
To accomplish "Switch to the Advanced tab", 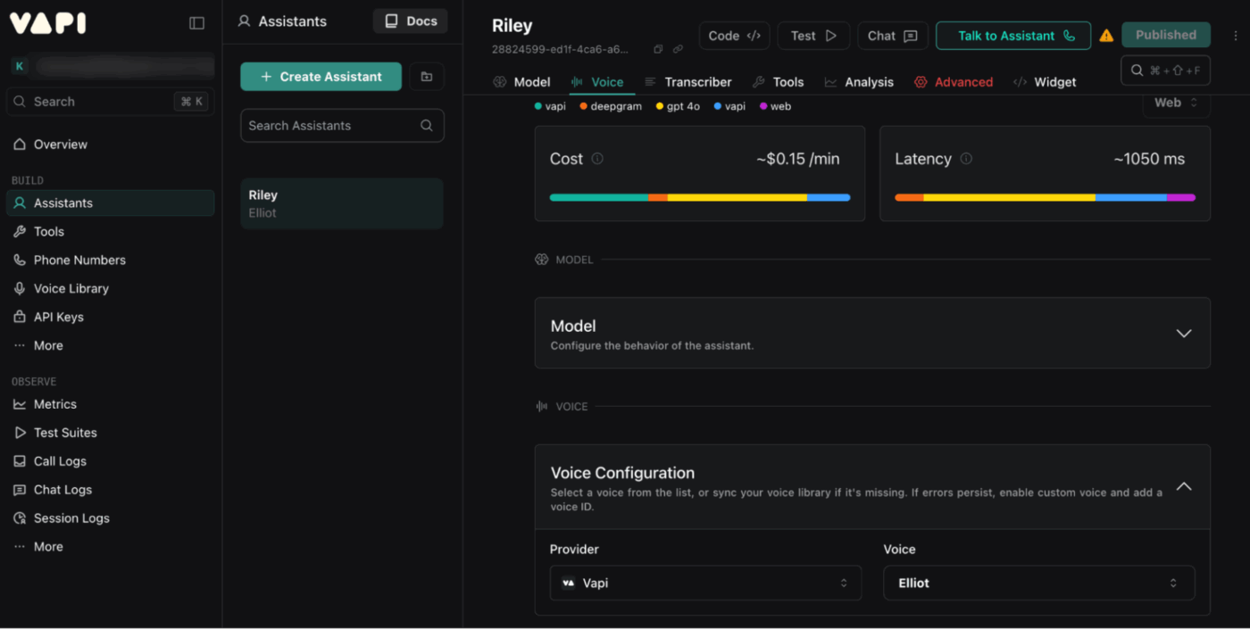I will click(953, 82).
